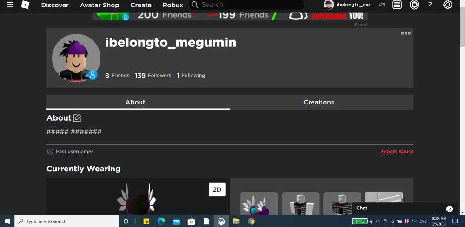This screenshot has height=227, width=465.
Task: Click the Roblox logo home icon
Action: (x=26, y=5)
